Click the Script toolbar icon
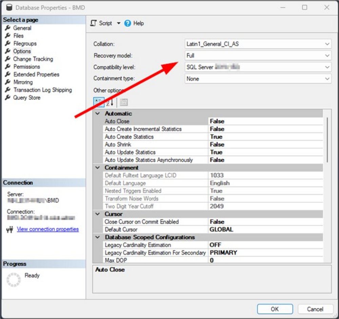 (94, 23)
